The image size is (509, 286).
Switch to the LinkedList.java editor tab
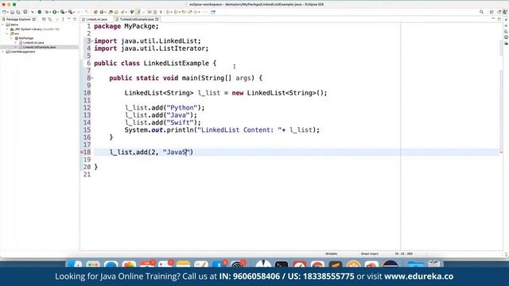pos(96,19)
